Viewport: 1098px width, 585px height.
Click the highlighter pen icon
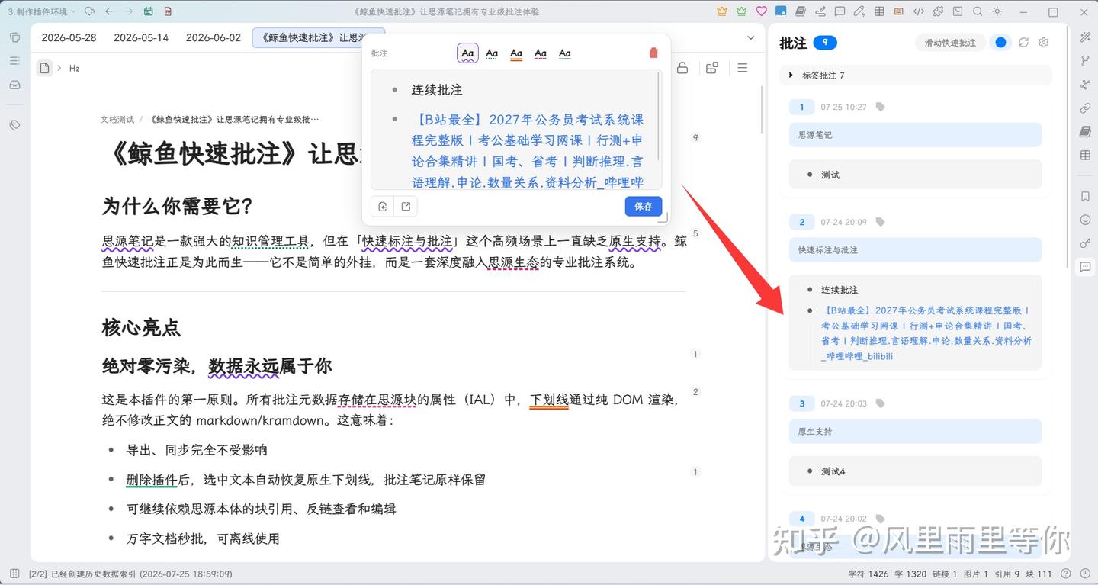(820, 11)
